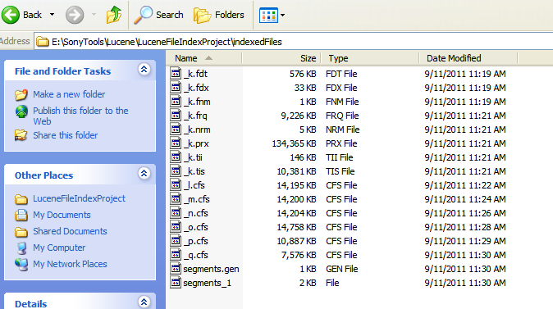Select the segments.gen file name
The width and height of the screenshot is (553, 309).
pyautogui.click(x=211, y=269)
